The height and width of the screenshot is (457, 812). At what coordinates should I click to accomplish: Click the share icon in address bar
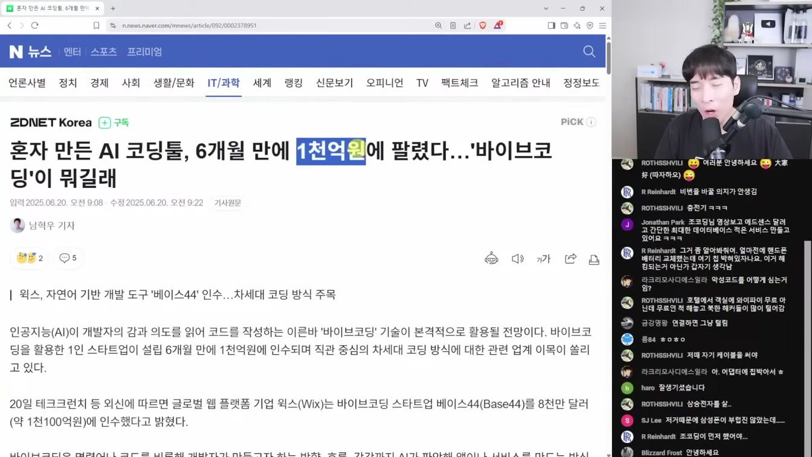[467, 25]
